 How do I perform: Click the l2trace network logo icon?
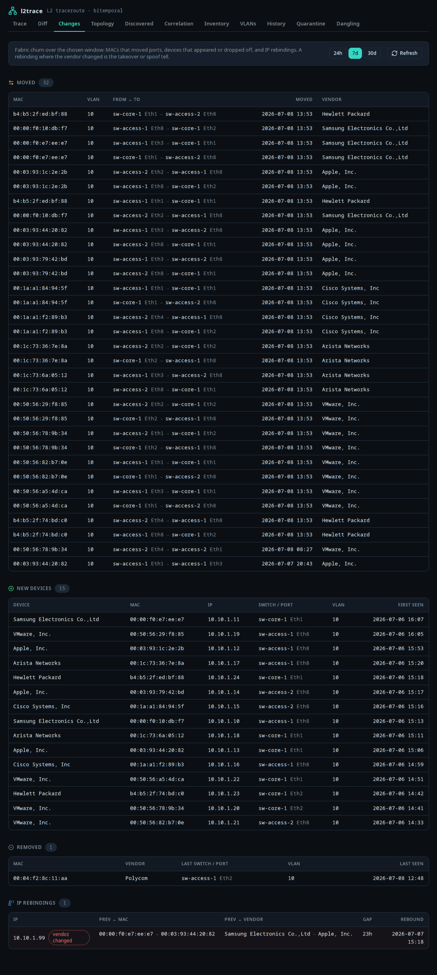(x=13, y=11)
